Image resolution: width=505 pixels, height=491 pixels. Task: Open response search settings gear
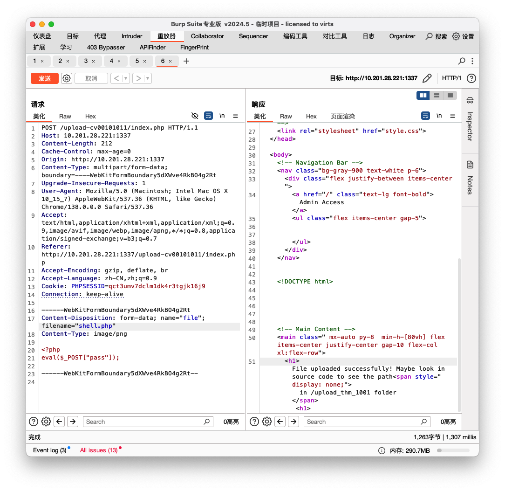coord(266,422)
